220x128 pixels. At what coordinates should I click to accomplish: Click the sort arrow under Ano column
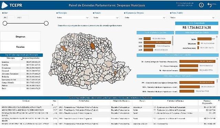tap(52, 105)
